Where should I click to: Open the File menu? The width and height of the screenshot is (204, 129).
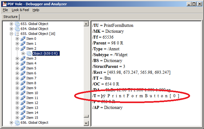click(5, 10)
